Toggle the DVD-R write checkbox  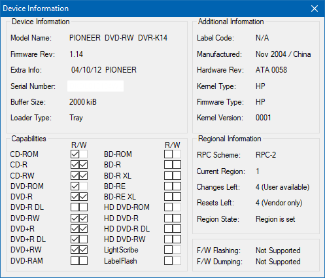(83, 197)
